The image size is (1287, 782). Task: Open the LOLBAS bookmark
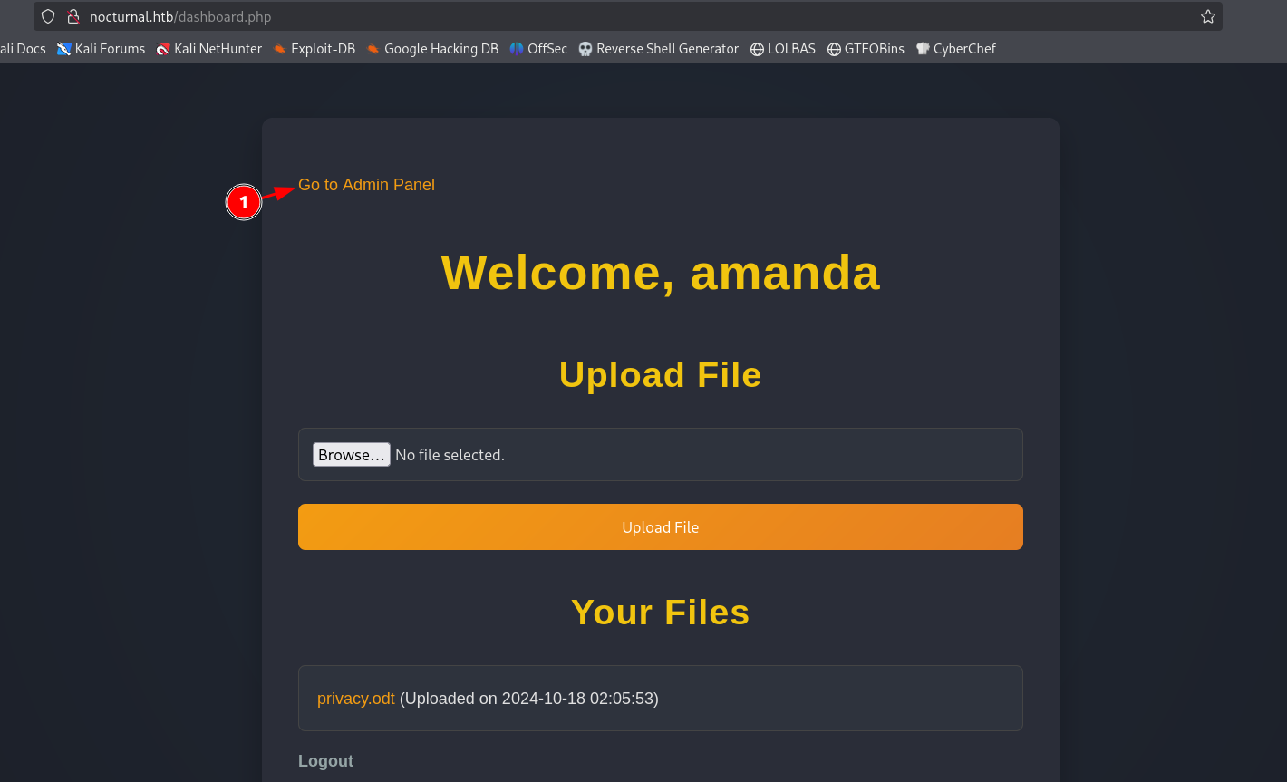783,49
